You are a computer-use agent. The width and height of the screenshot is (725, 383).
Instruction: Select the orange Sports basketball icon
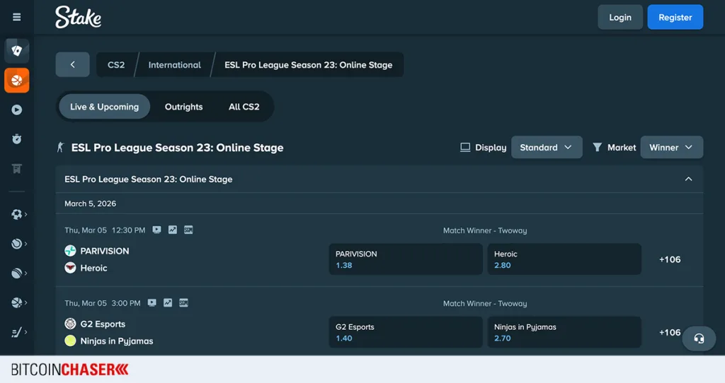17,81
